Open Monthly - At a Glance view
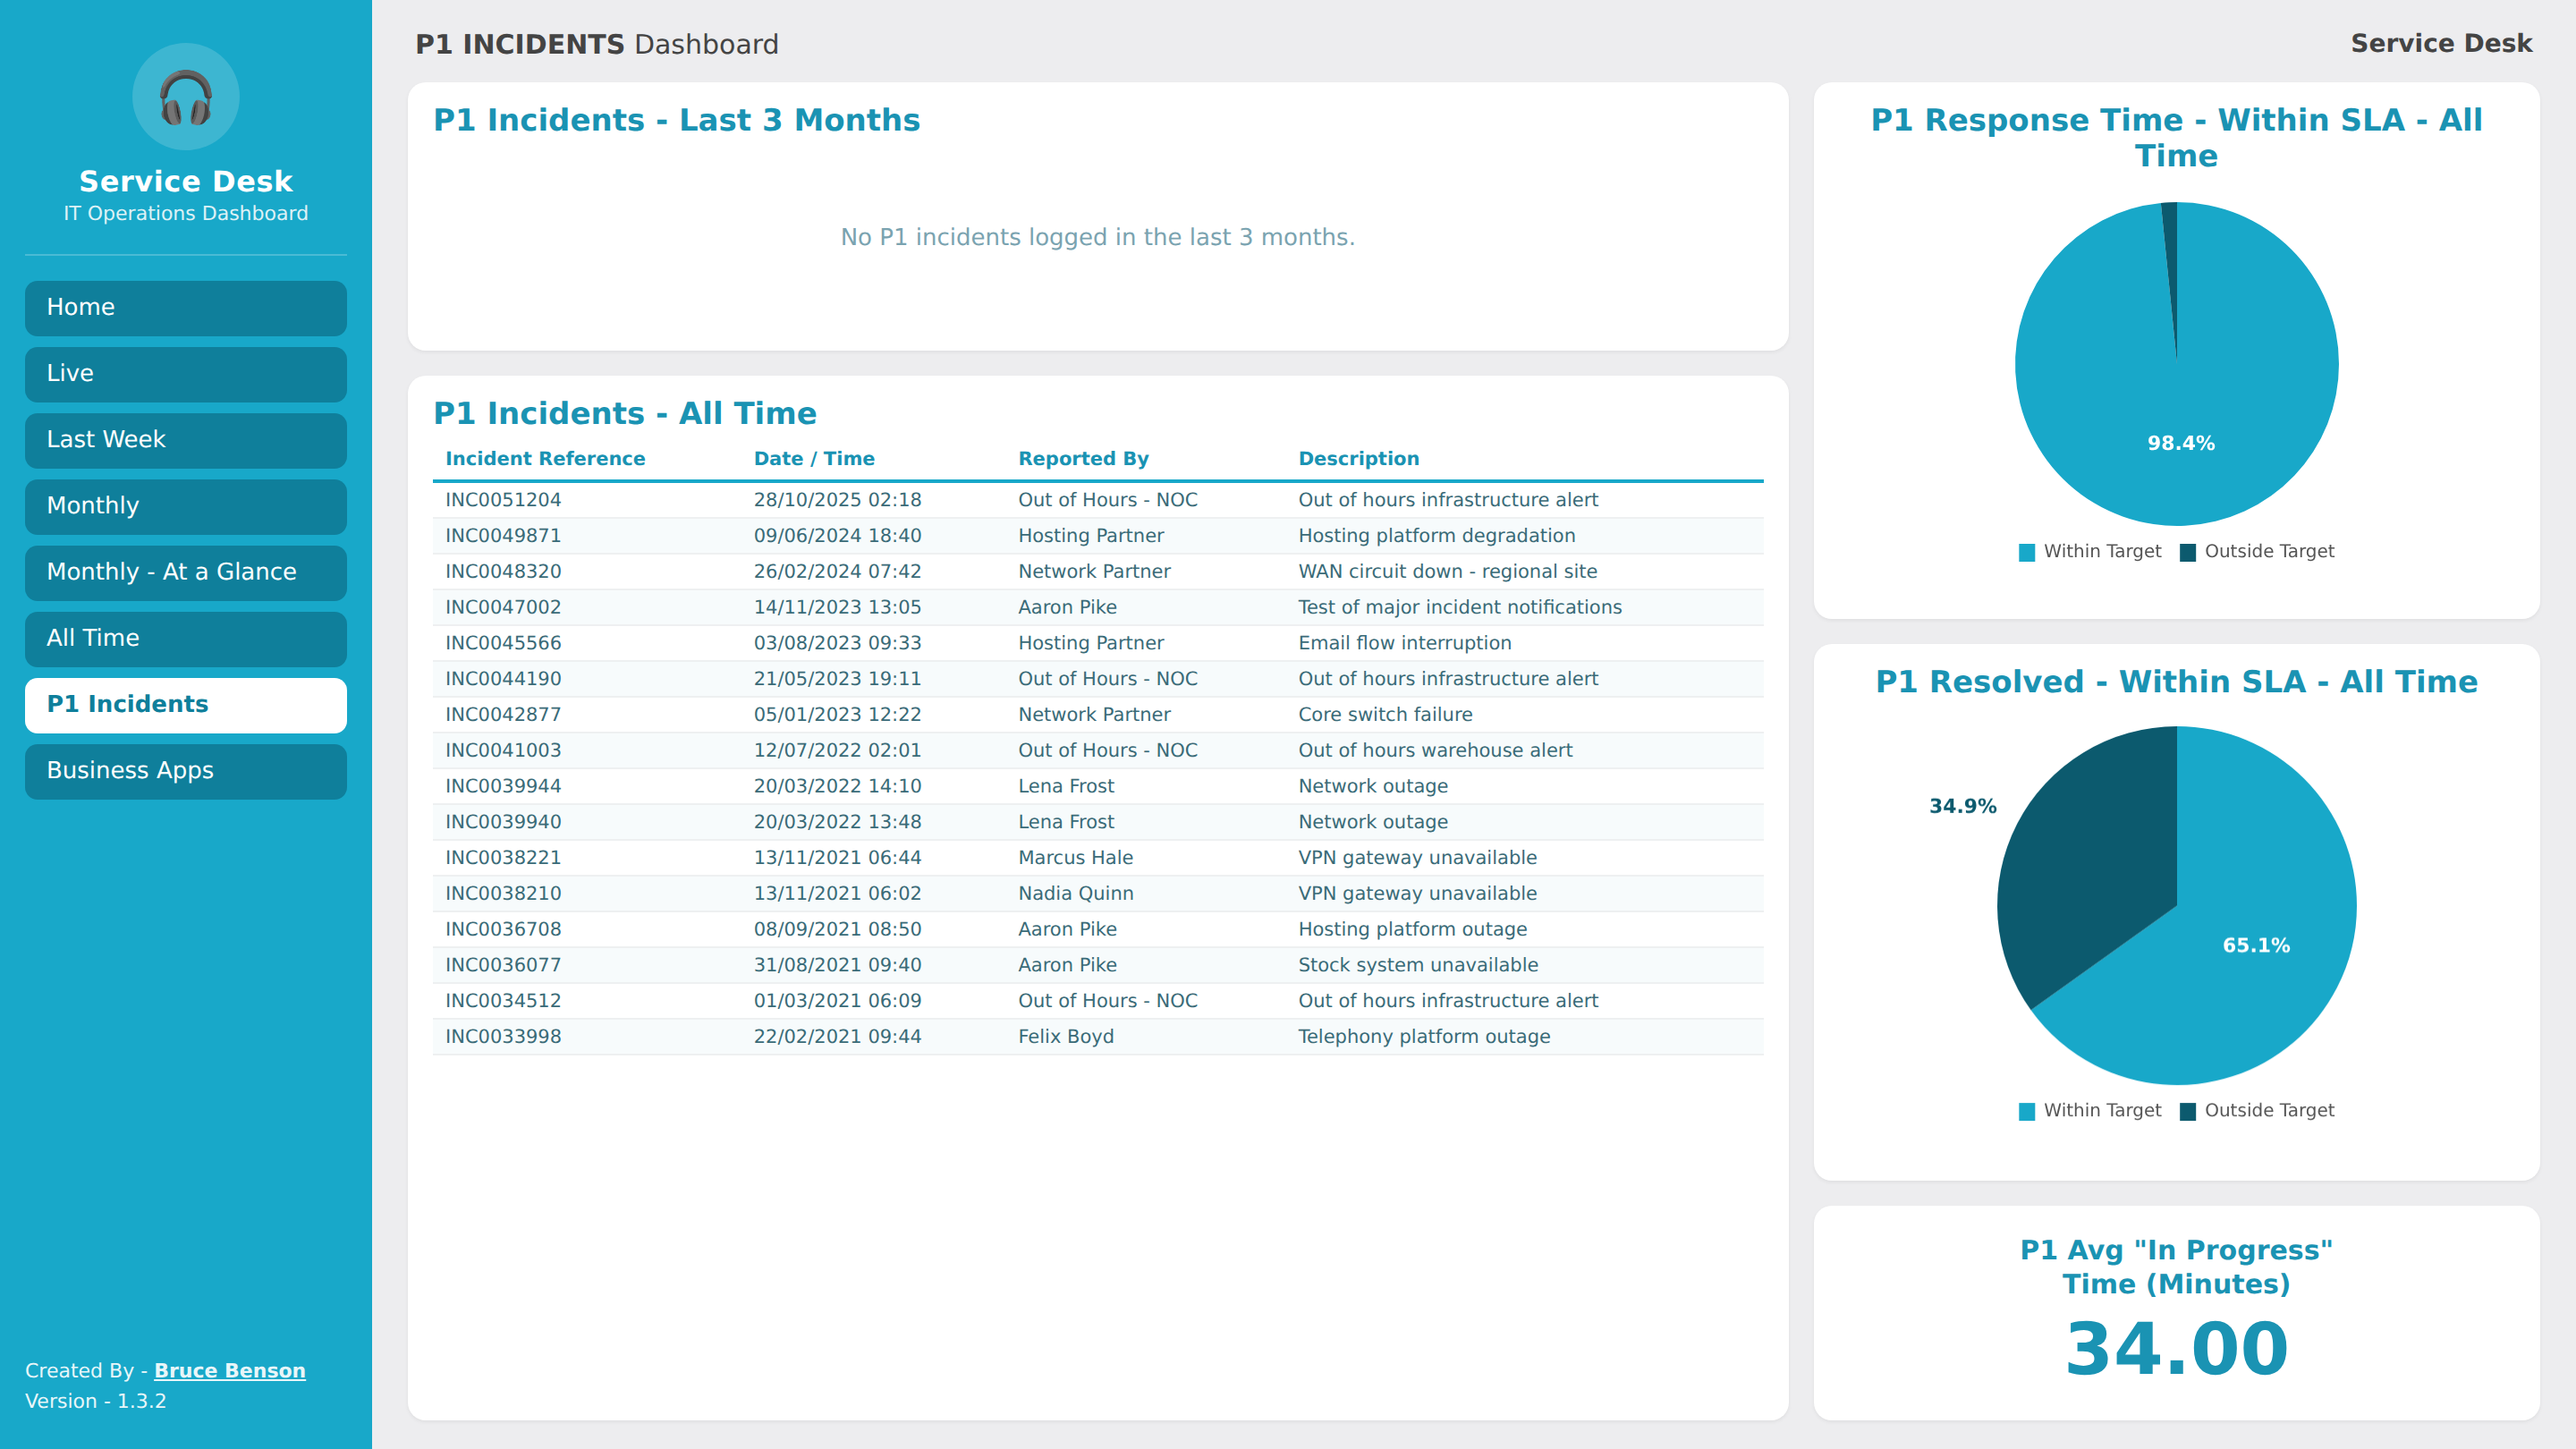2576x1449 pixels. tap(186, 572)
